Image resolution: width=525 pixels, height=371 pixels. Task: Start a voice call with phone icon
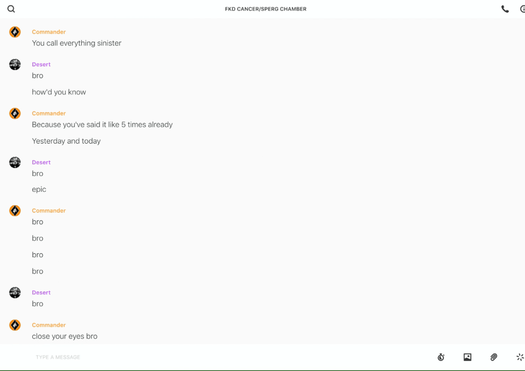click(505, 9)
